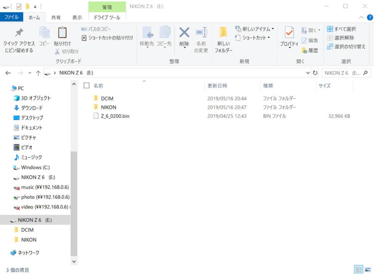Viewport: 374px width, 274px height.
Task: Paste shortcut via ショートカットの貼り付け
Action: 107,38
